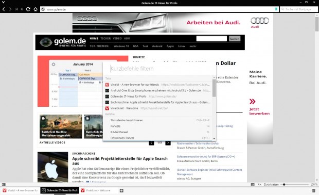Open 'Apple schreibt Projektleiterstelle für Apple Search' headline
The height and width of the screenshot is (195, 319).
(x=120, y=161)
